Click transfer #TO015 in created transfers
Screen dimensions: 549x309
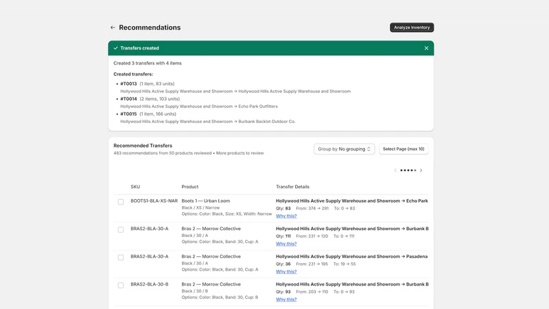pyautogui.click(x=128, y=114)
